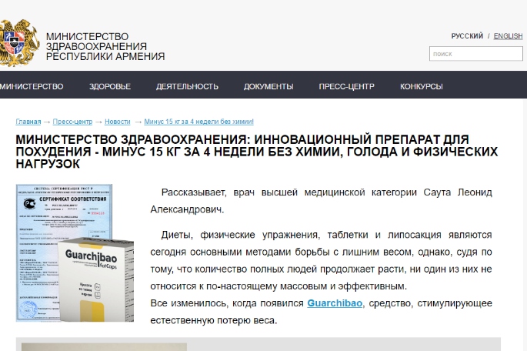Click the ministry name text in the header
Viewport: 527px width, 351px height.
tap(105, 46)
